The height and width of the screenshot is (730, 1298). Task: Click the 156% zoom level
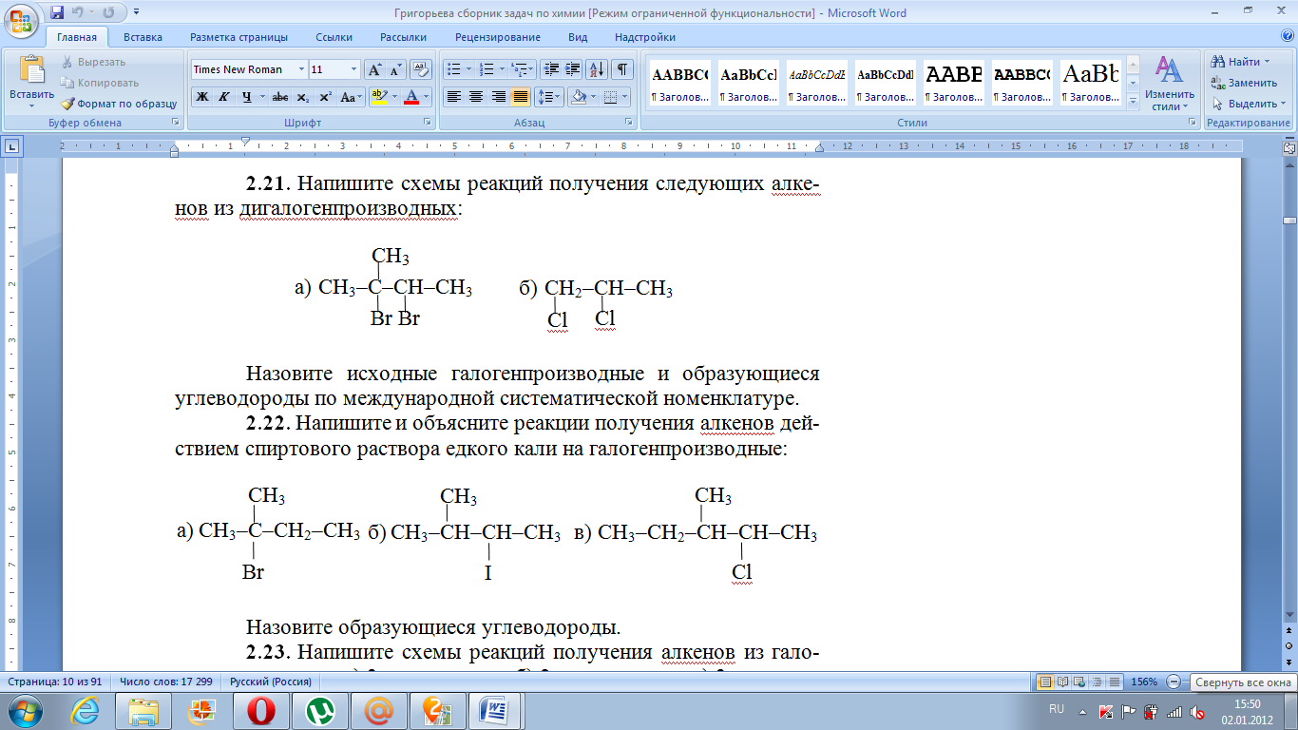[1143, 682]
